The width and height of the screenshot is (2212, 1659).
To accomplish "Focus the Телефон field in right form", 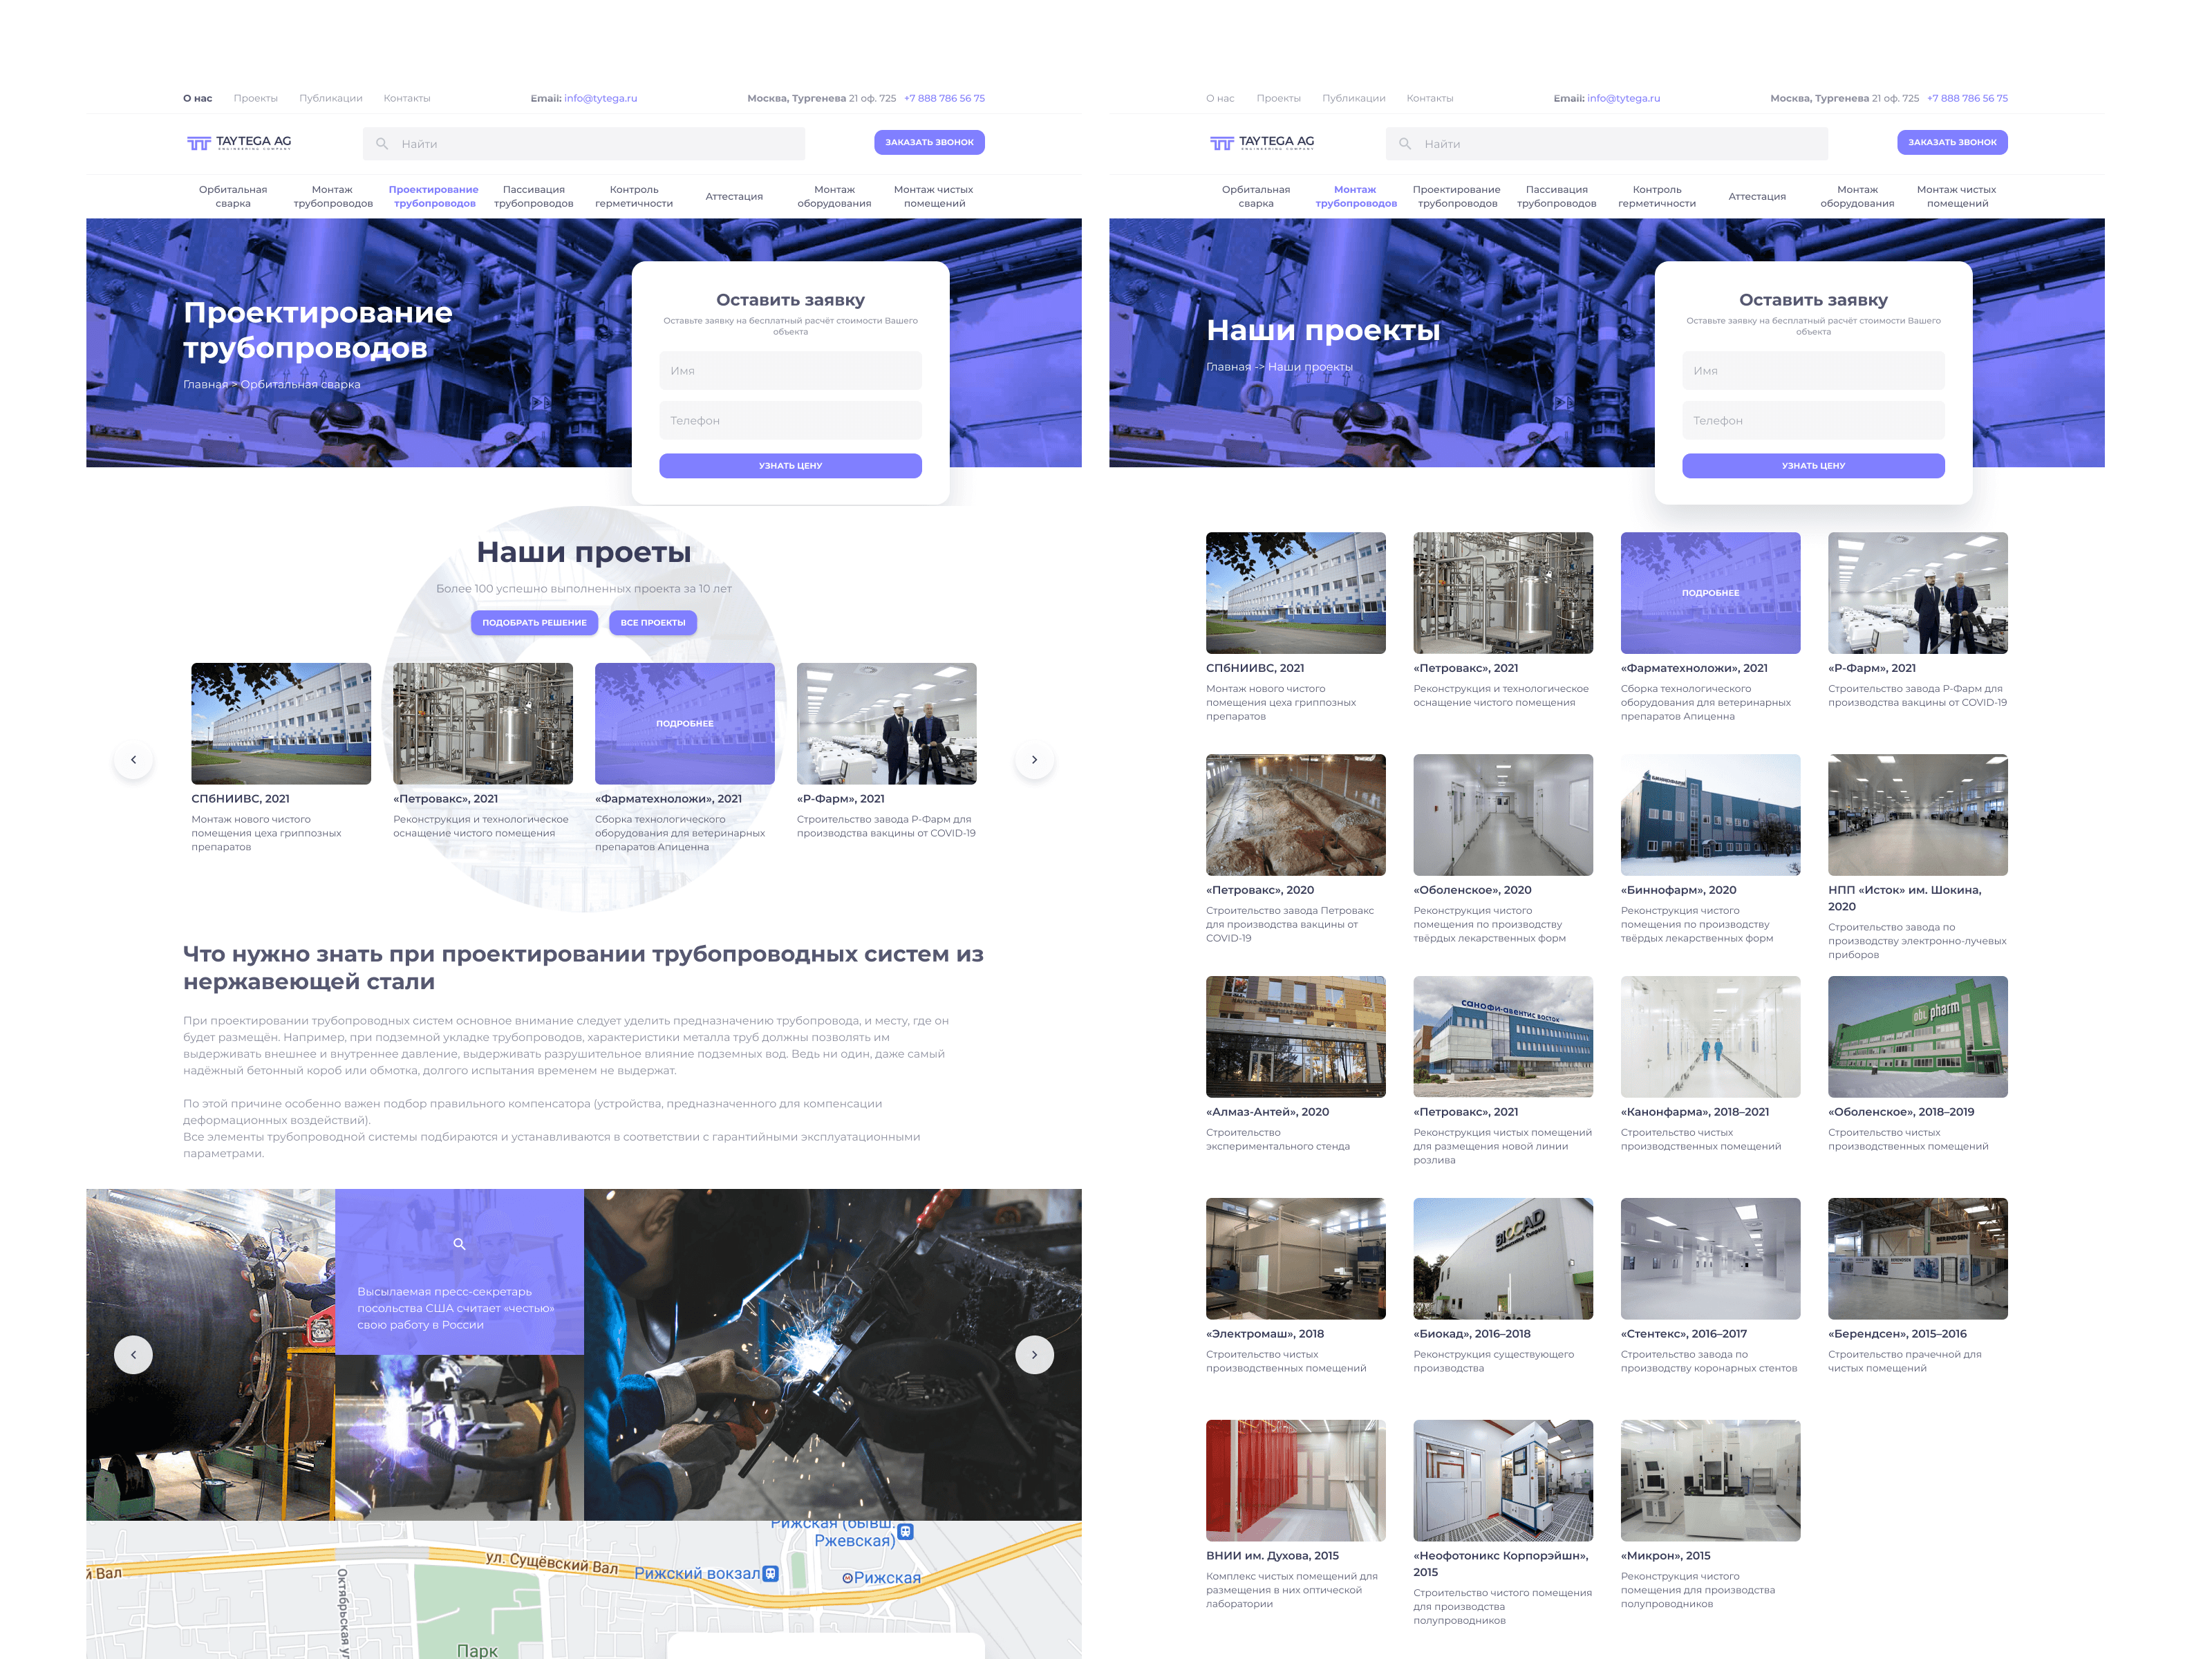I will click(1813, 421).
